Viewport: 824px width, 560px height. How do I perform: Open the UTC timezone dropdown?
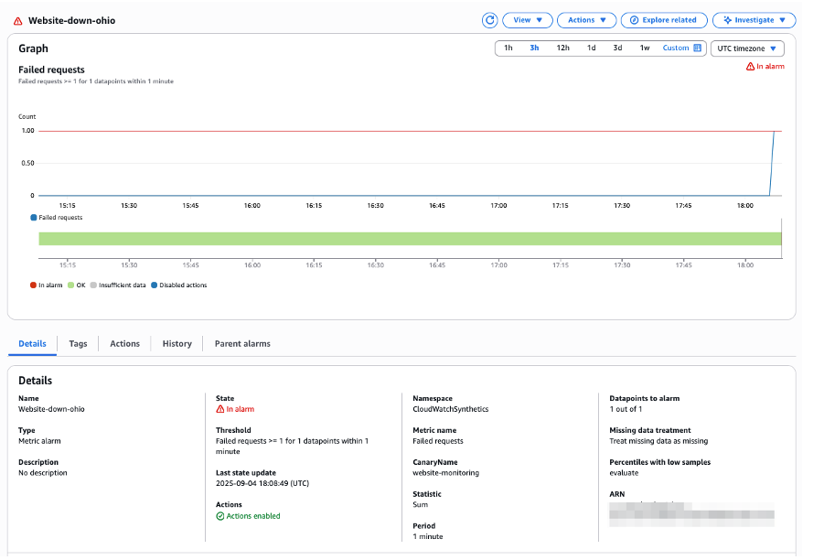pyautogui.click(x=746, y=48)
